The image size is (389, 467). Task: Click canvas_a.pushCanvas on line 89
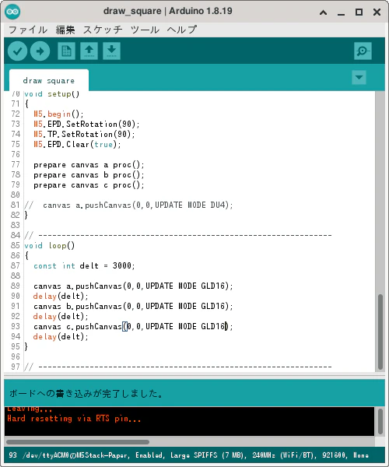133,286
